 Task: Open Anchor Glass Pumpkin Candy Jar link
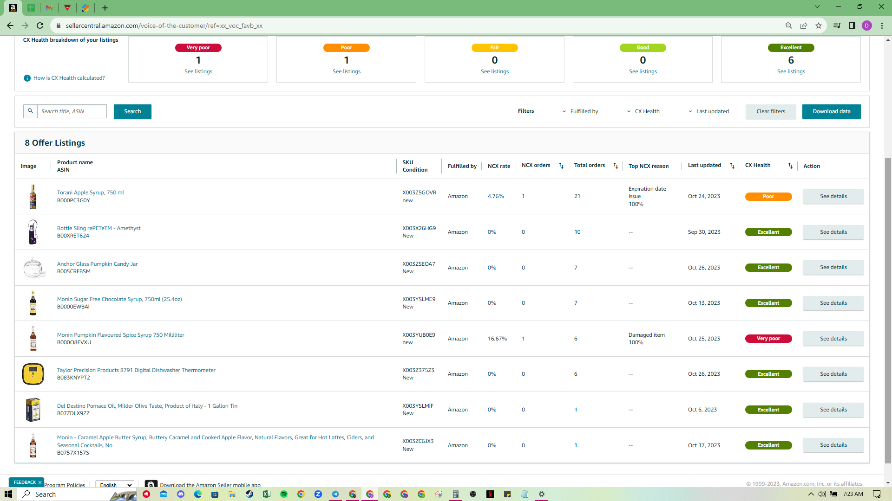click(97, 264)
